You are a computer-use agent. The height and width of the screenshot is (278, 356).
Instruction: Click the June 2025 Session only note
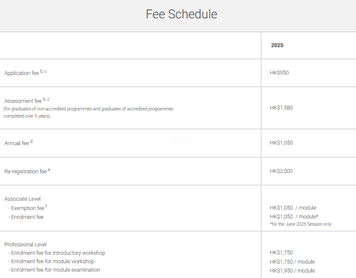301,224
